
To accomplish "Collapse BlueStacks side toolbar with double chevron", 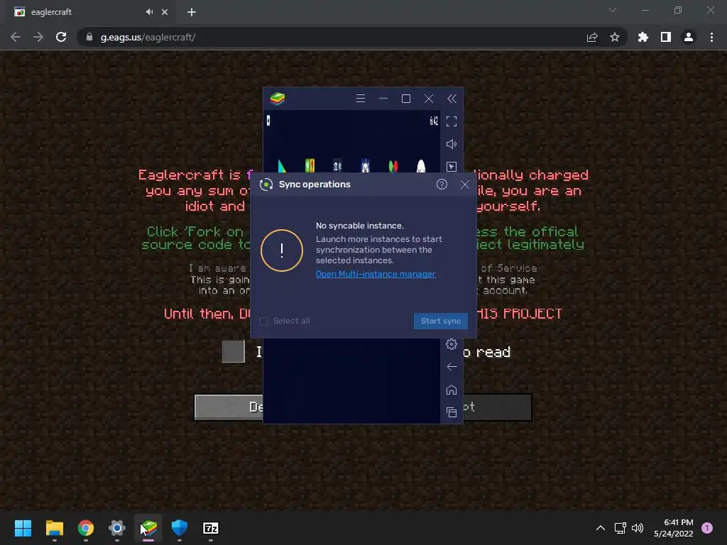I will pos(452,98).
